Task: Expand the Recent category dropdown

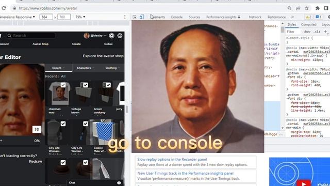Action: point(58,68)
